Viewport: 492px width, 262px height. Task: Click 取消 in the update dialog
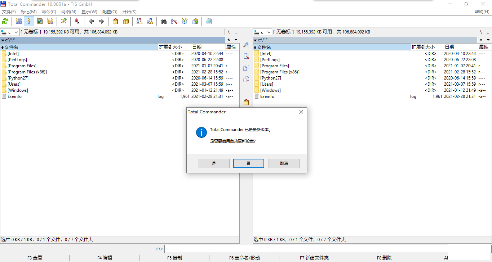click(284, 163)
